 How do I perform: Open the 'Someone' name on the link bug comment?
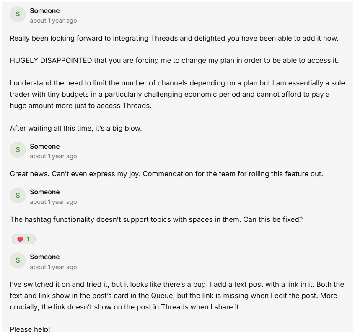pos(44,257)
